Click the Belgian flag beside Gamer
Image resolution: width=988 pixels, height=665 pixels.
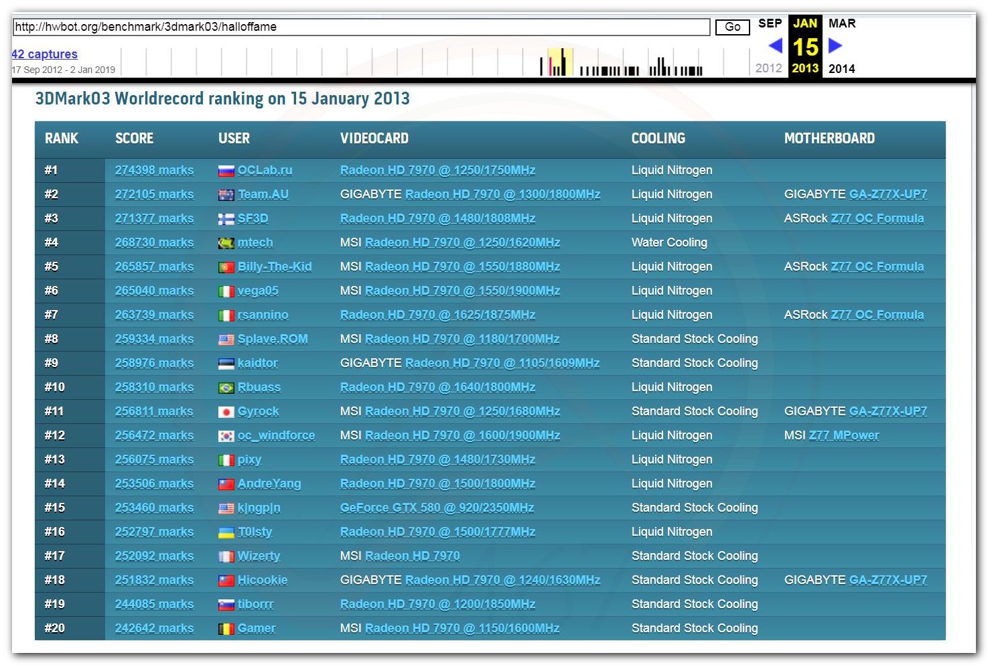point(226,629)
